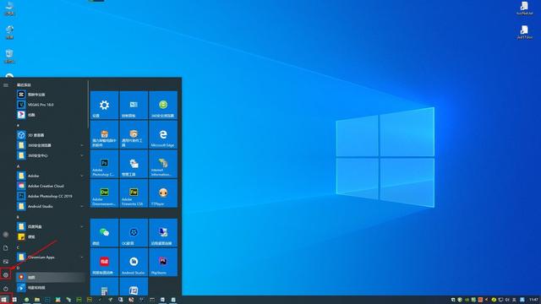
Task: Open 3D Viewer from the app list
Action: tap(51, 135)
